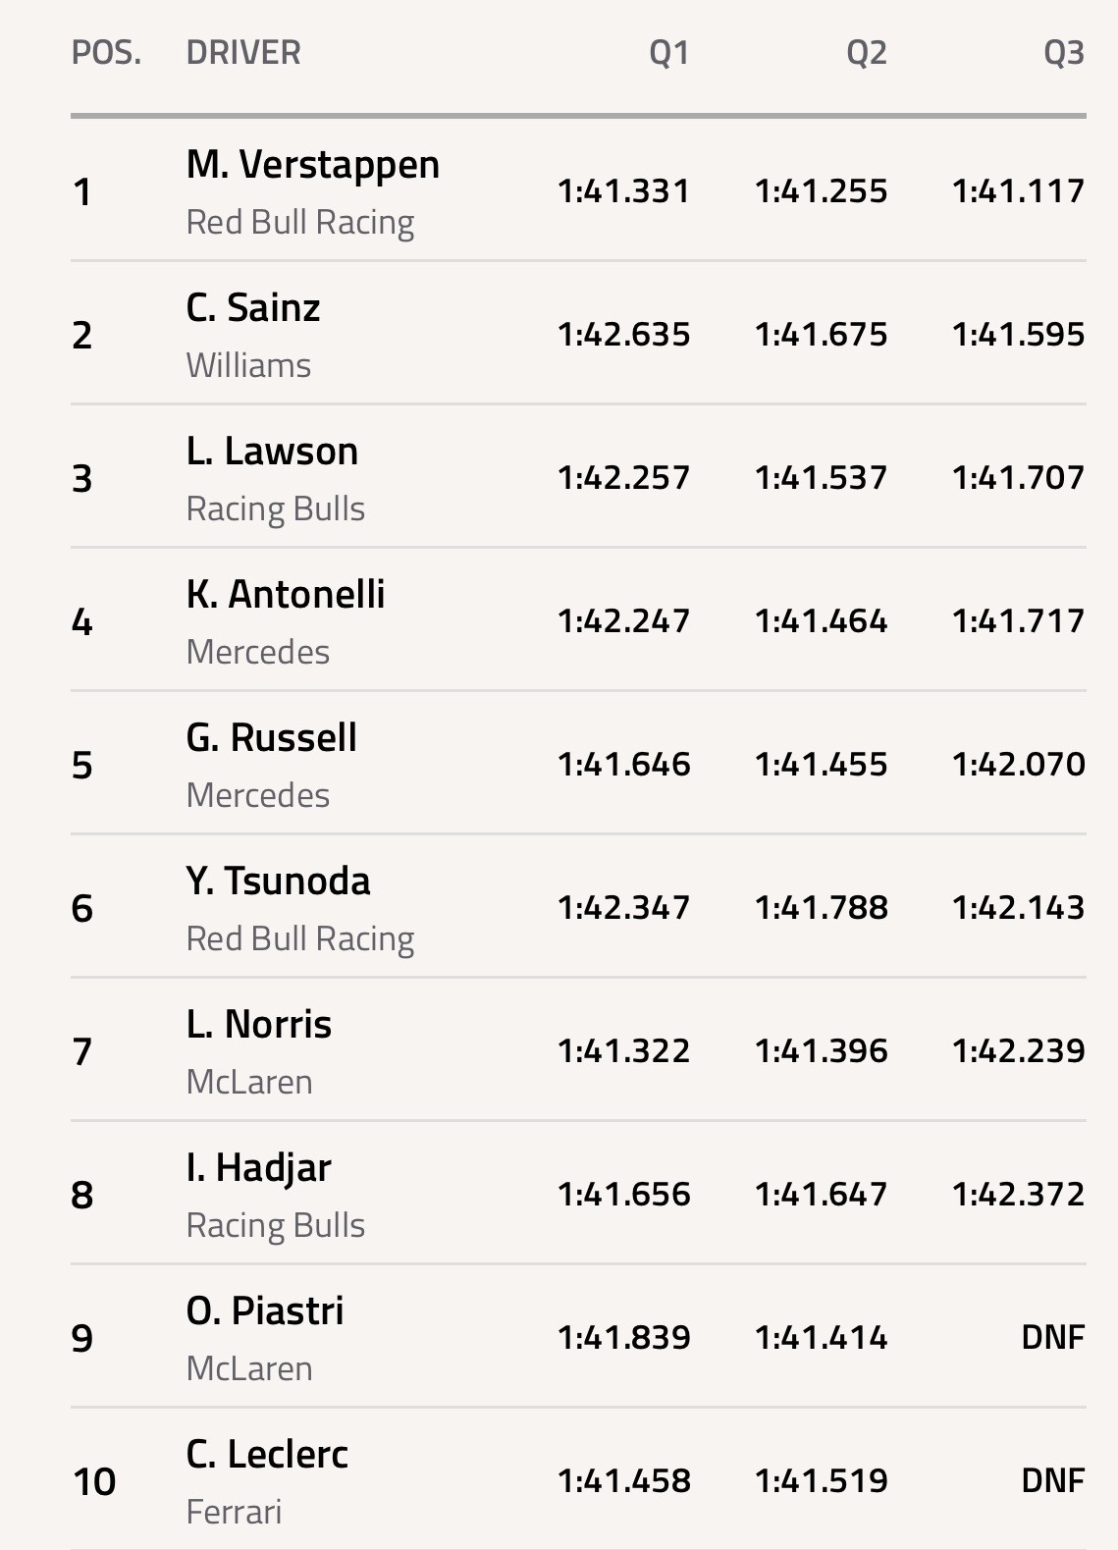Click Verstappen's Q3 time 1:41.117
The width and height of the screenshot is (1118, 1550).
tap(1018, 191)
